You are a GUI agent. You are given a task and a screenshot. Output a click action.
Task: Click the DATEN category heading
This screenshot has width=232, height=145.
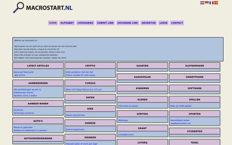(90, 97)
